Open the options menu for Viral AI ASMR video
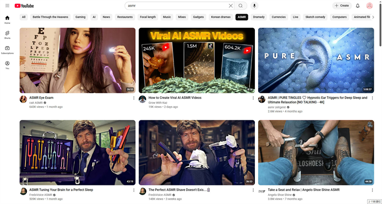Image resolution: width=382 pixels, height=204 pixels. point(253,98)
